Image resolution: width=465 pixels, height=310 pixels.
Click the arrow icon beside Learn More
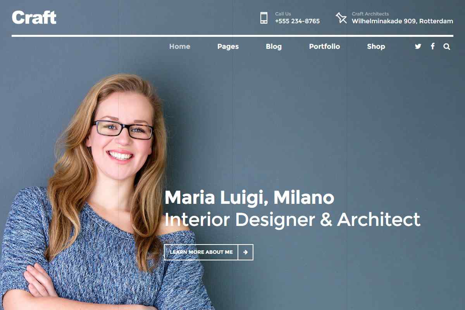point(246,252)
